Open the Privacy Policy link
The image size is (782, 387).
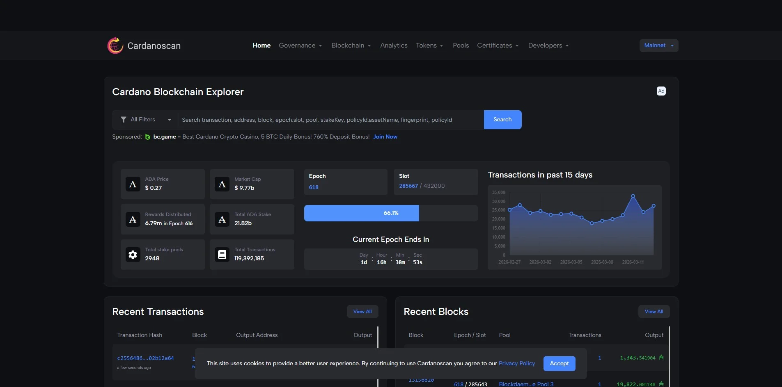tap(517, 364)
